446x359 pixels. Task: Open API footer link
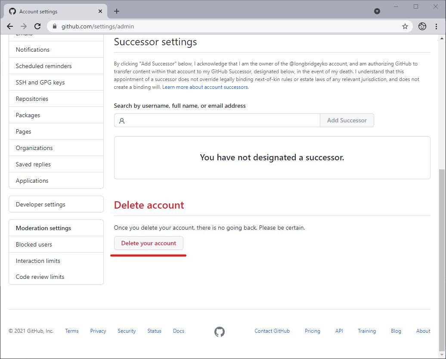pyautogui.click(x=339, y=331)
